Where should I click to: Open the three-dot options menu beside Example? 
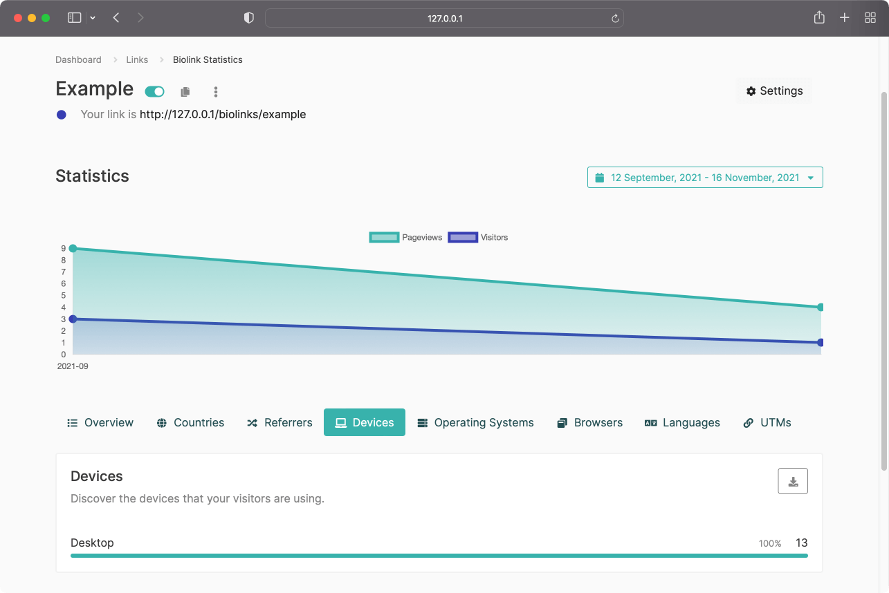point(216,92)
